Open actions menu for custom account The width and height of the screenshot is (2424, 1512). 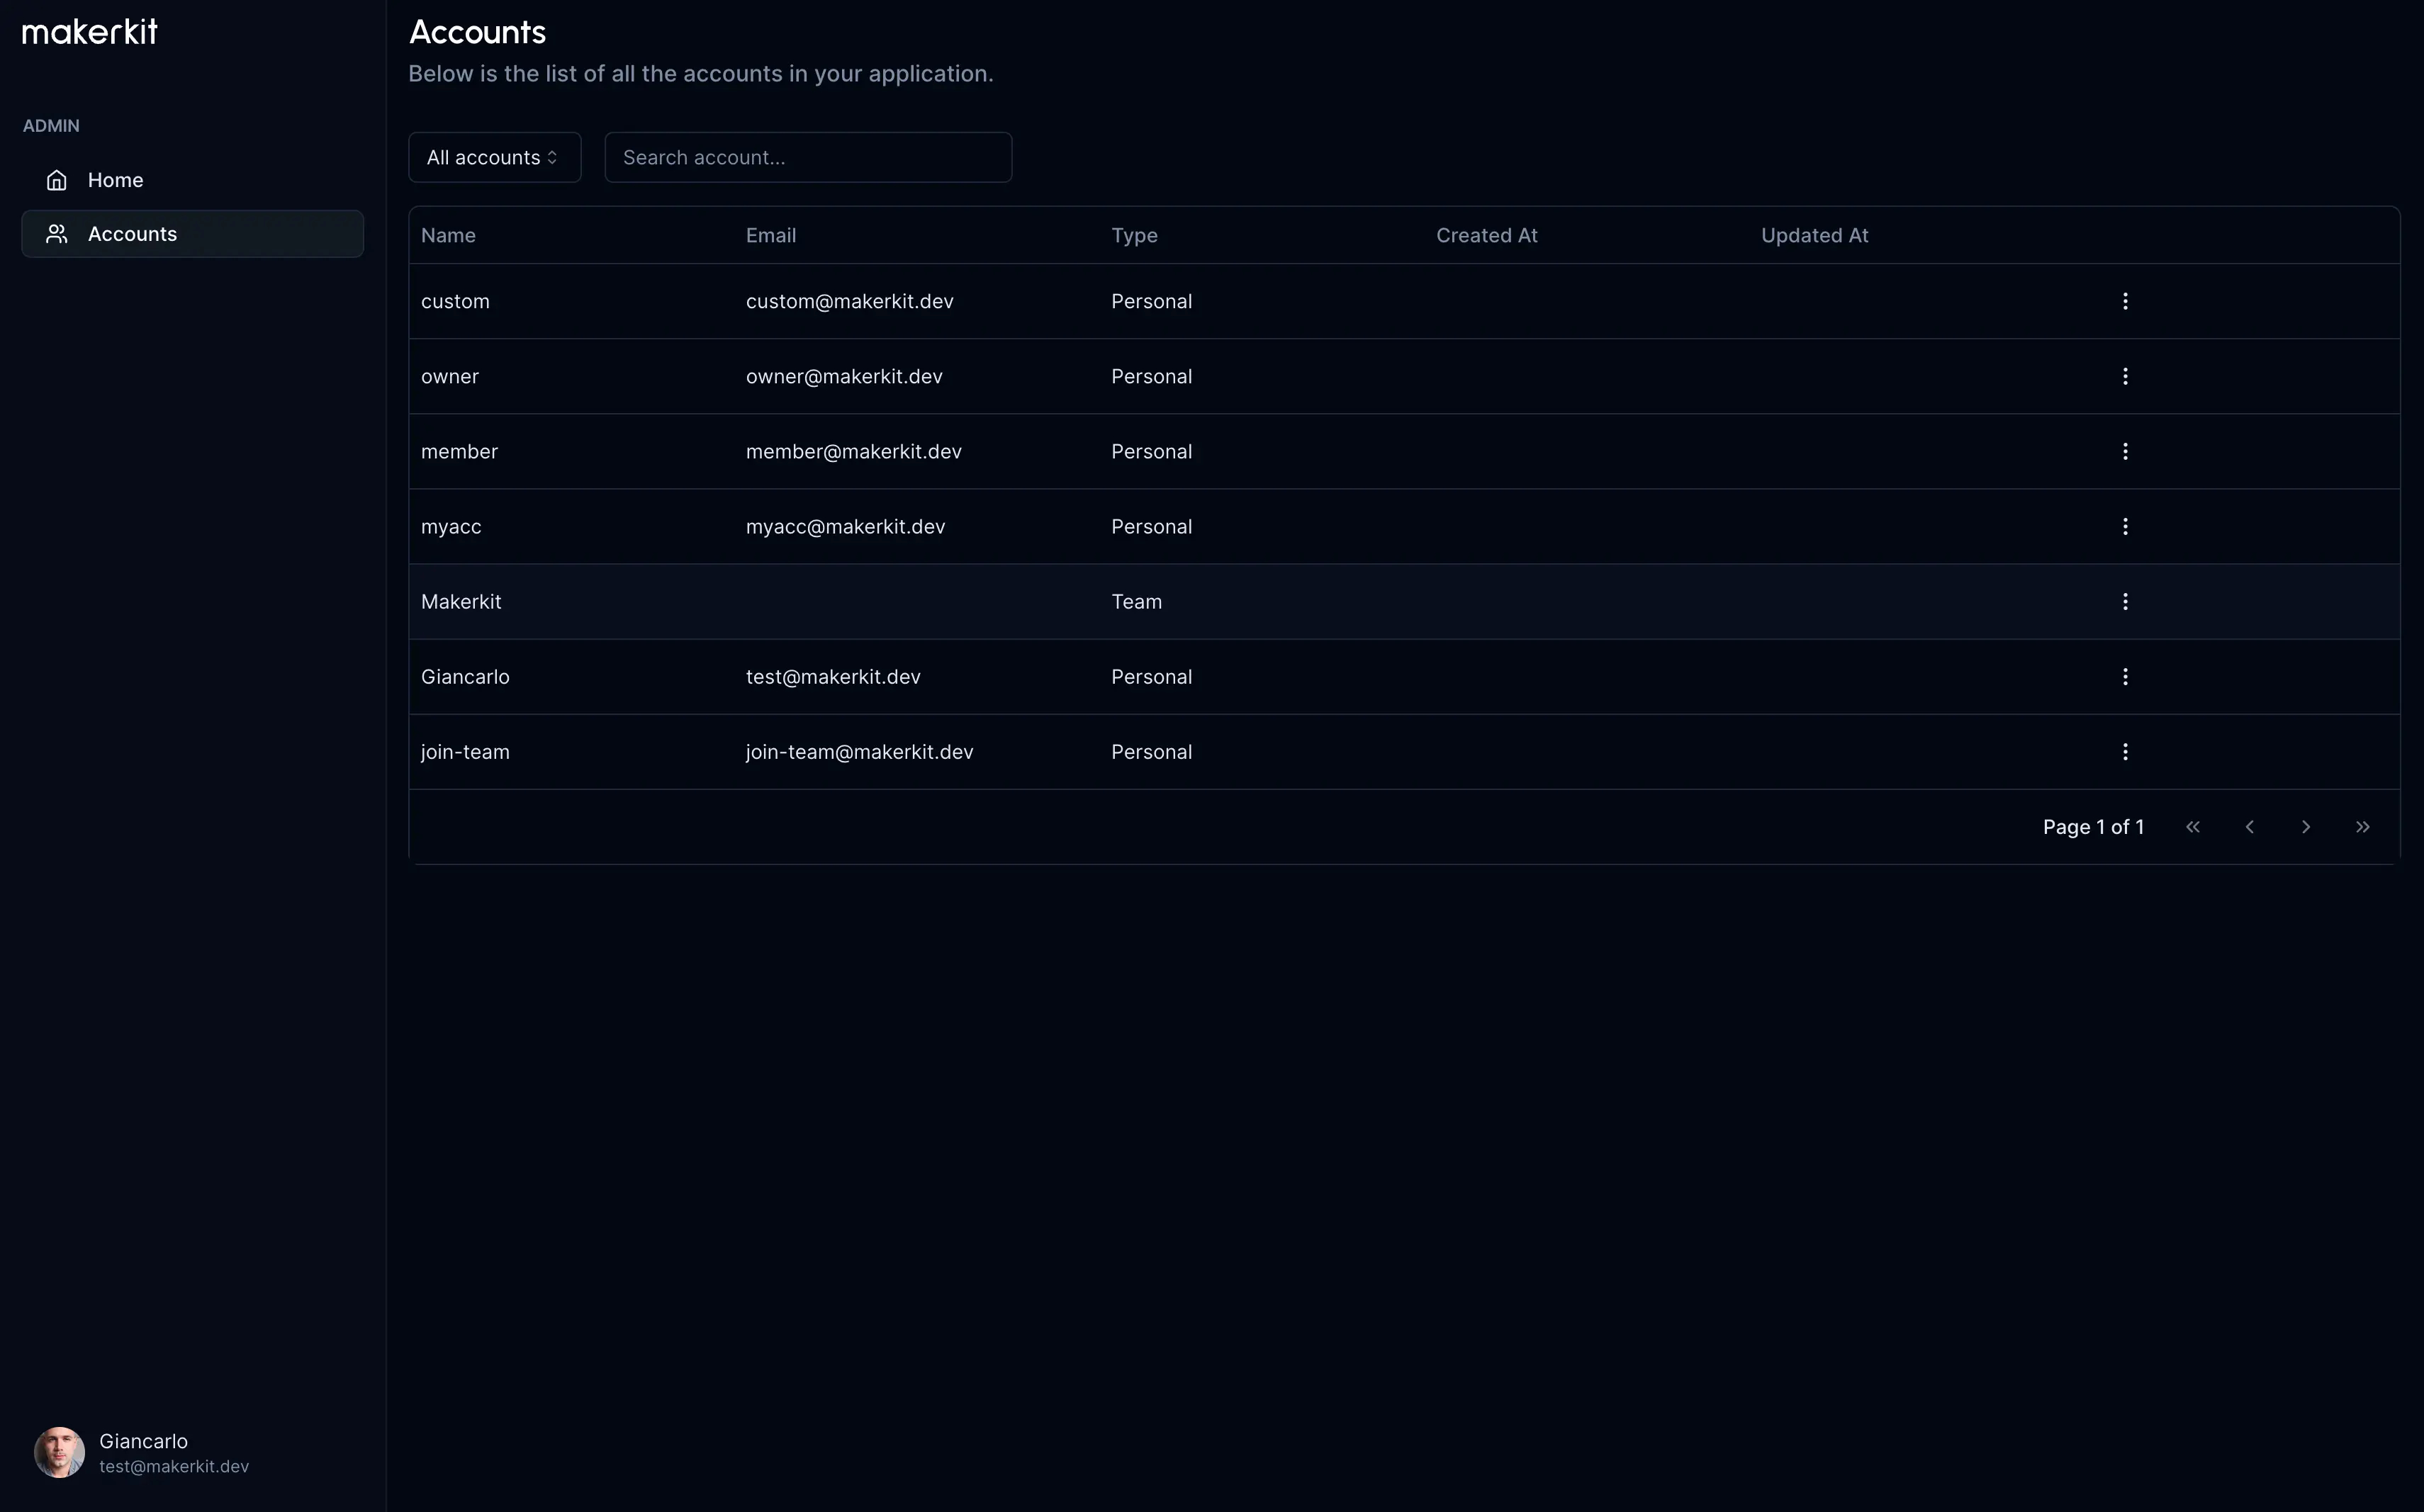(2125, 301)
